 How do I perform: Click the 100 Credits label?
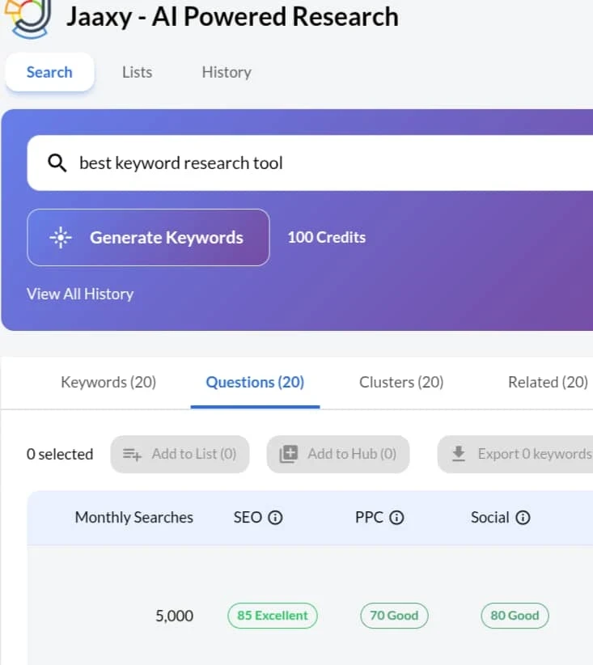coord(327,238)
